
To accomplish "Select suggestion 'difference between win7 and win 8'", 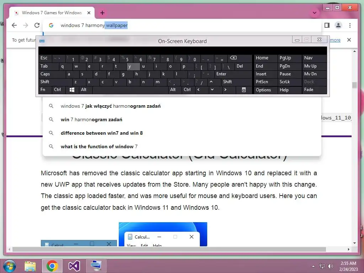I will (x=182, y=133).
